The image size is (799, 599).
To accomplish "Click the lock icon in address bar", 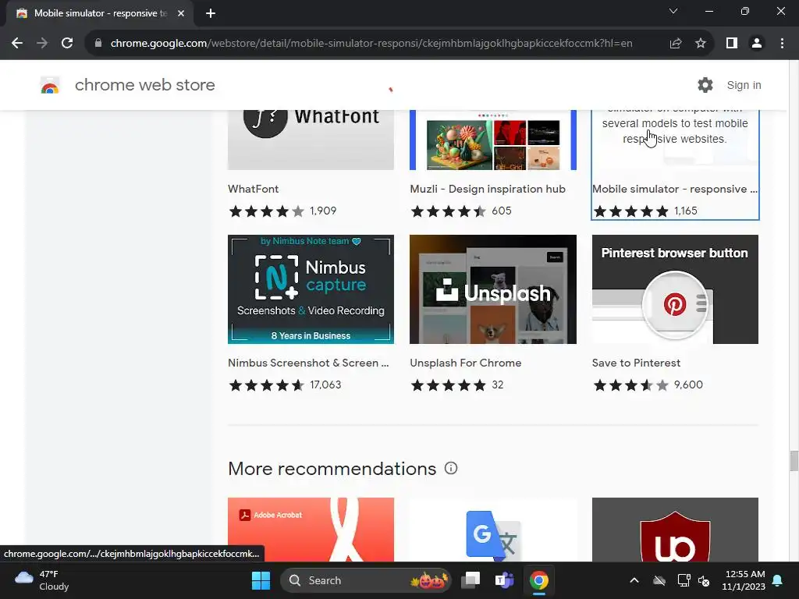I will click(x=98, y=44).
